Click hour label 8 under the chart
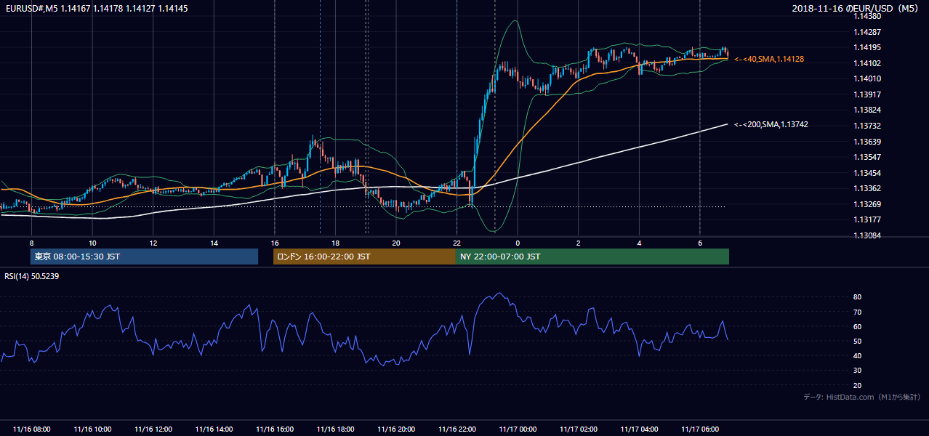 [31, 243]
